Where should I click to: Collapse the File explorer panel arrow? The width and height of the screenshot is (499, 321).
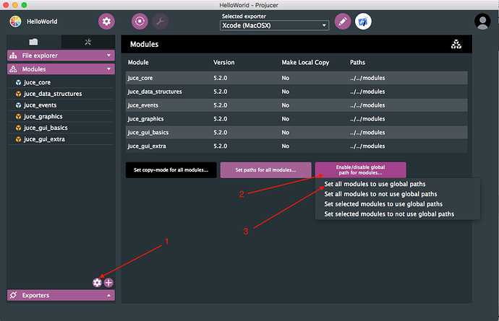click(108, 56)
